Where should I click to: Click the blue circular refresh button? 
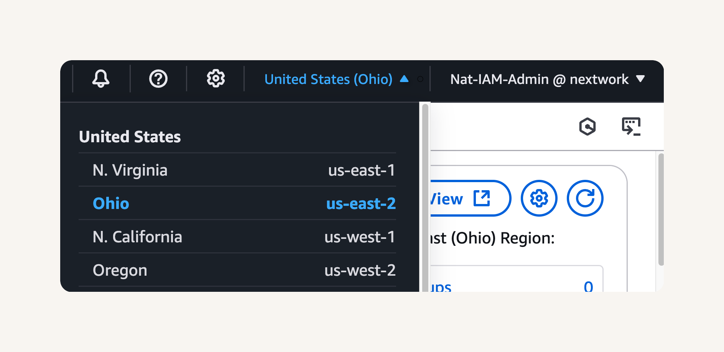click(585, 198)
